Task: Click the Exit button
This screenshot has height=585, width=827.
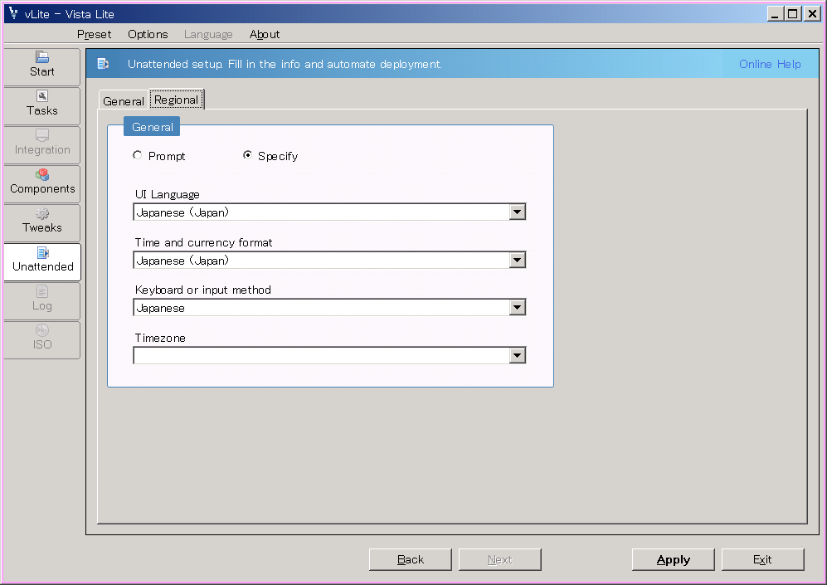Action: 762,559
